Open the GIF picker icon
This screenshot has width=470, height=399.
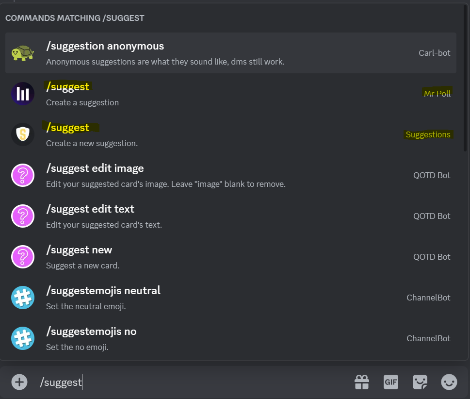click(x=390, y=382)
